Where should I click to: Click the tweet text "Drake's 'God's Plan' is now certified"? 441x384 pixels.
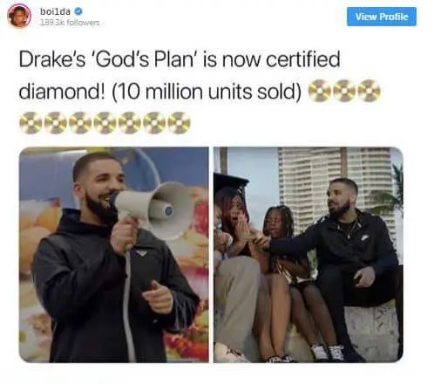(180, 59)
